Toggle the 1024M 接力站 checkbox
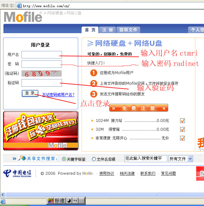 (x=183, y=121)
